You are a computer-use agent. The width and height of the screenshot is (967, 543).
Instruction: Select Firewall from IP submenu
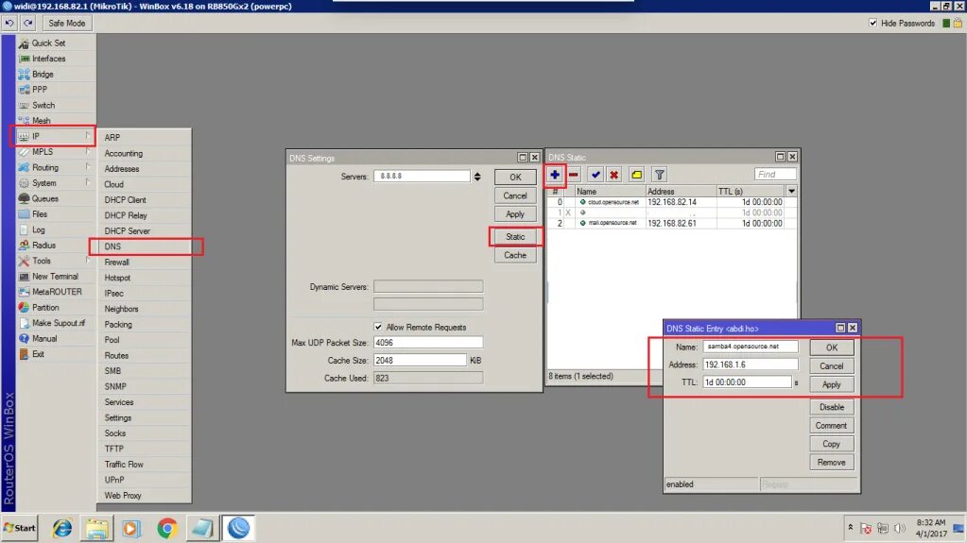pos(146,262)
